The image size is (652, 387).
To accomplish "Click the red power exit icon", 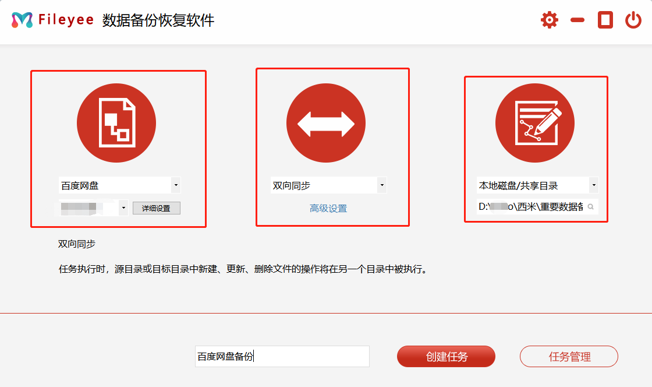I will click(633, 20).
